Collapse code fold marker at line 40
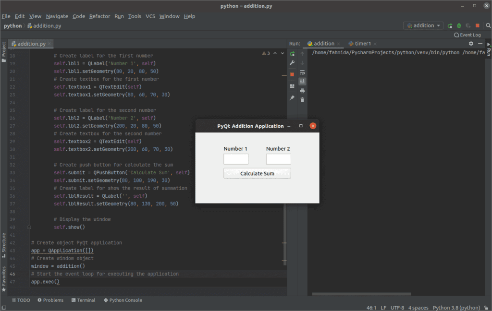Viewport: 492px width, 311px height. [29, 227]
